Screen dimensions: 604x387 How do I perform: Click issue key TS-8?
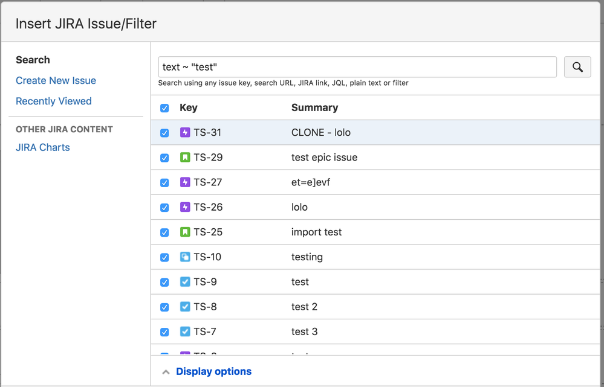coord(205,307)
